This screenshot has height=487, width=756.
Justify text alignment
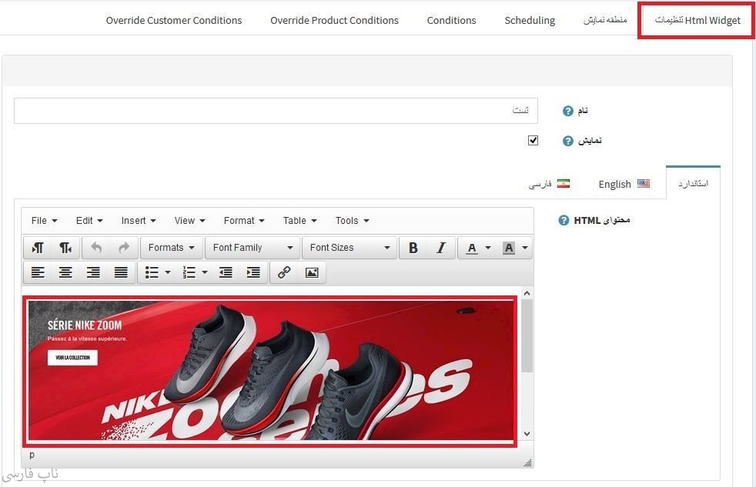(121, 272)
